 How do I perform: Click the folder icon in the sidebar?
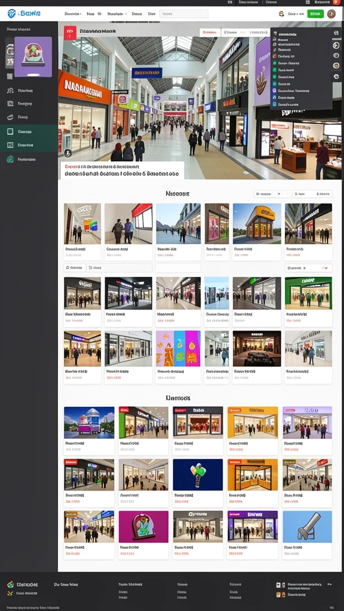pyautogui.click(x=10, y=104)
